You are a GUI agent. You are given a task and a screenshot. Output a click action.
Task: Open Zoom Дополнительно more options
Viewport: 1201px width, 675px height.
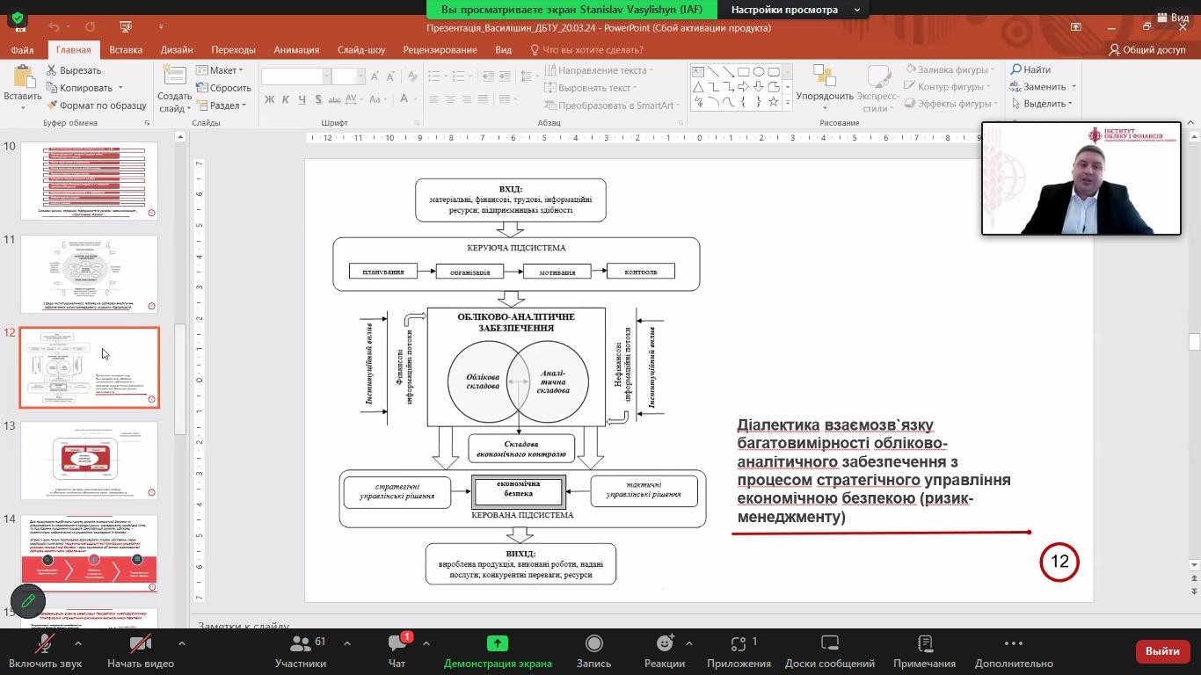[x=1014, y=651]
